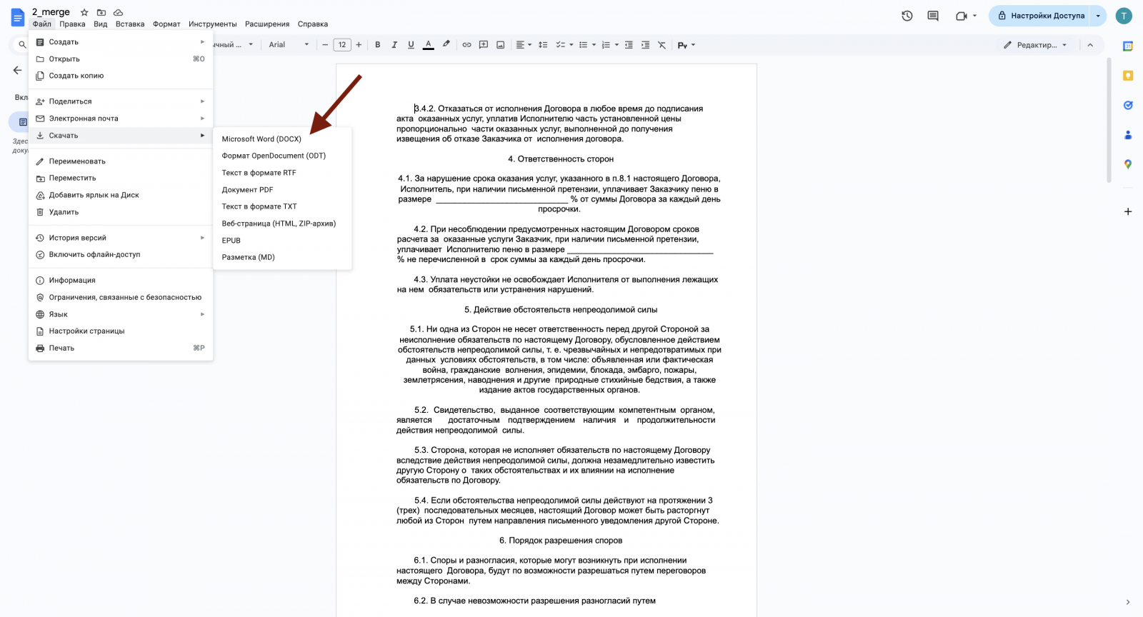Decrease font size with the minus button

(325, 45)
